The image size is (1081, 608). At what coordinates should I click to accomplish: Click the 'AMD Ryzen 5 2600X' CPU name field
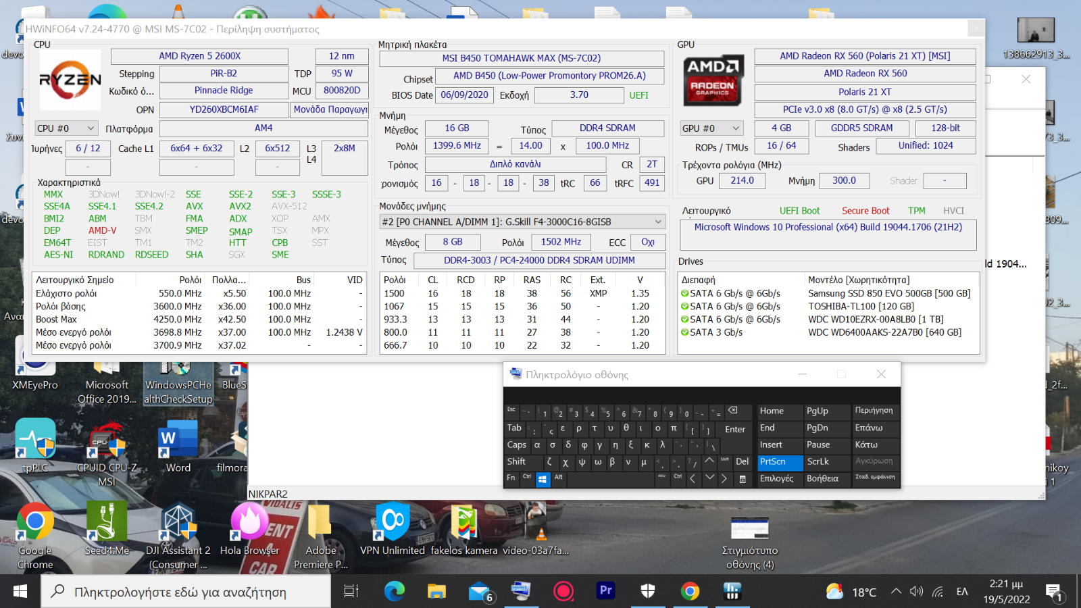199,56
